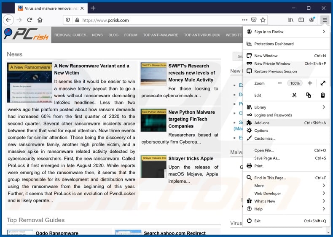
Task: Open page actions three-dot menu
Action: coord(244,20)
